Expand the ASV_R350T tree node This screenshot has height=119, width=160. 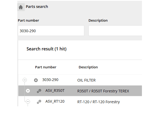tap(28, 91)
